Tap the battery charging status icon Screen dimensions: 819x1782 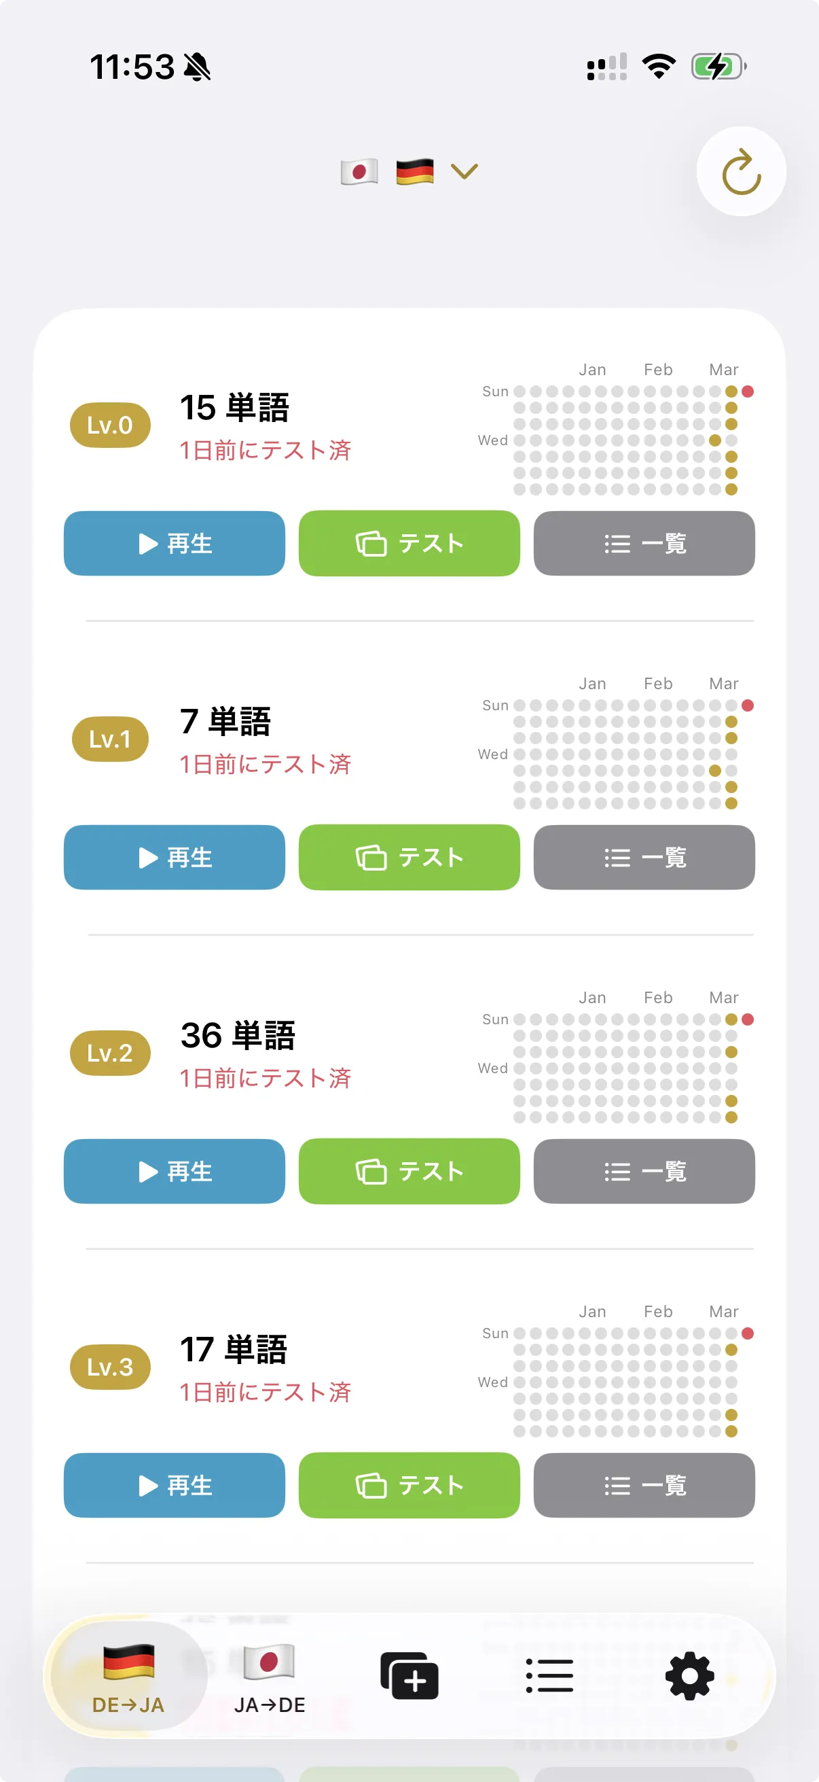tap(718, 67)
